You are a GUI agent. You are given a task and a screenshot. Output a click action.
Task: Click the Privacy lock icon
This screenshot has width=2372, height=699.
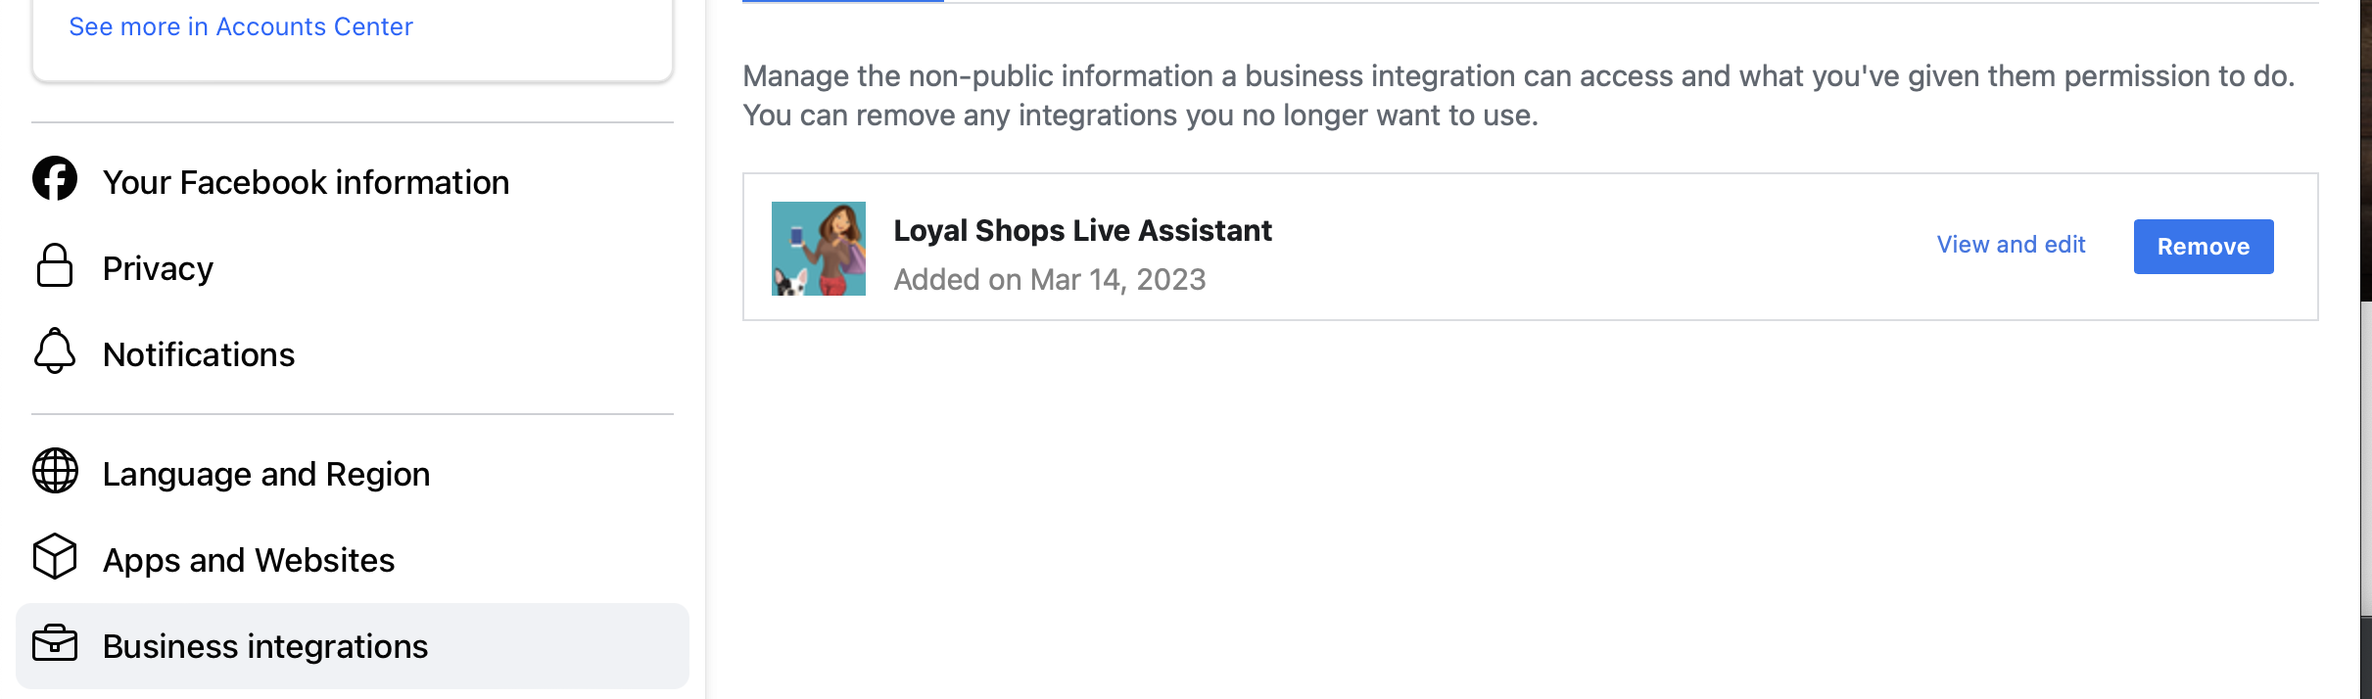55,265
